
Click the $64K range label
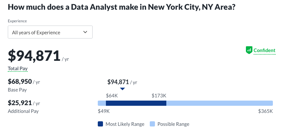(x=111, y=96)
